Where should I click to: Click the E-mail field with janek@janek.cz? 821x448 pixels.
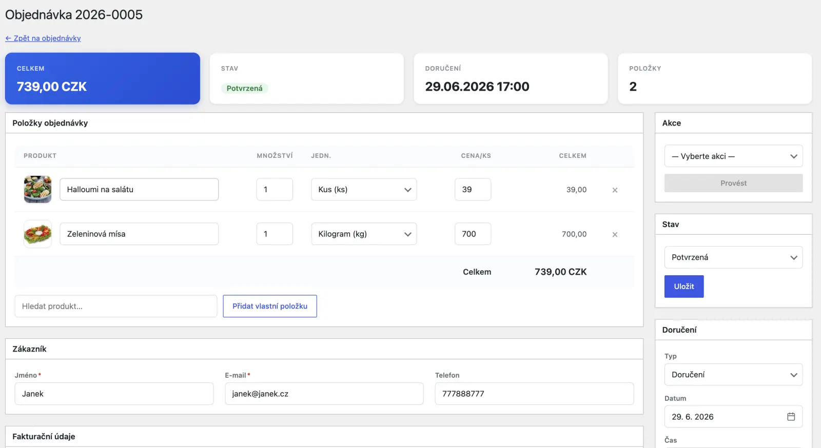point(324,394)
